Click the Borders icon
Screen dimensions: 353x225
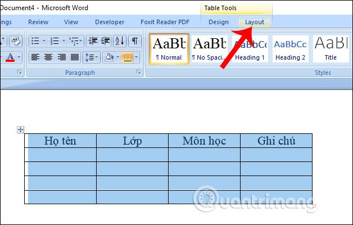(128, 57)
